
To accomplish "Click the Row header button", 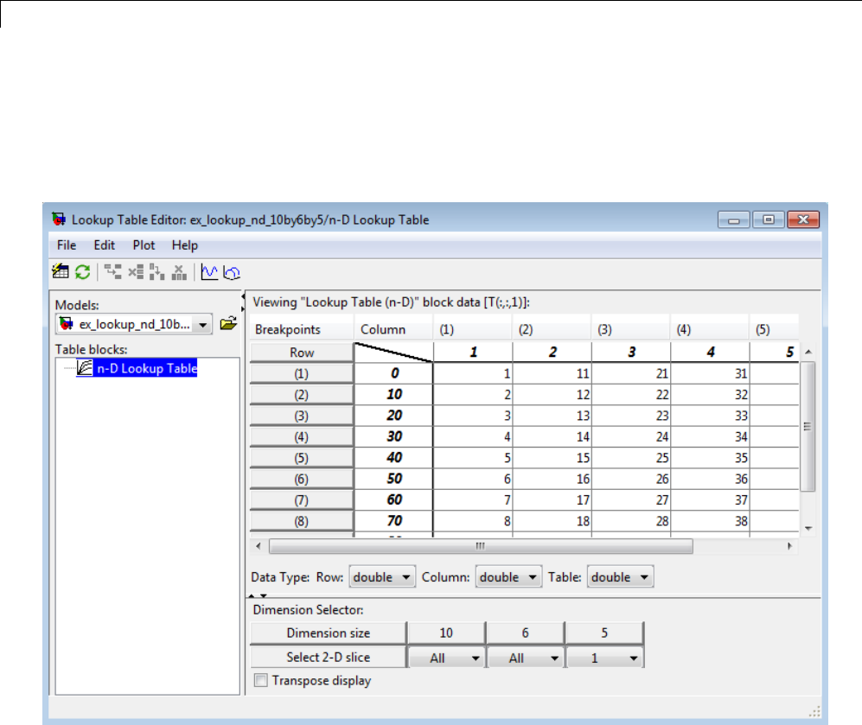I will pos(302,353).
